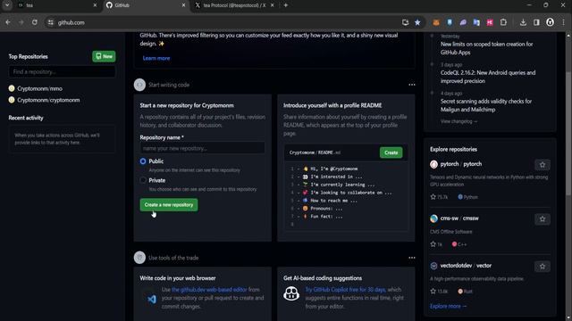The image size is (572, 321).
Task: Star the cms-sw / cmssw repository
Action: (543, 219)
